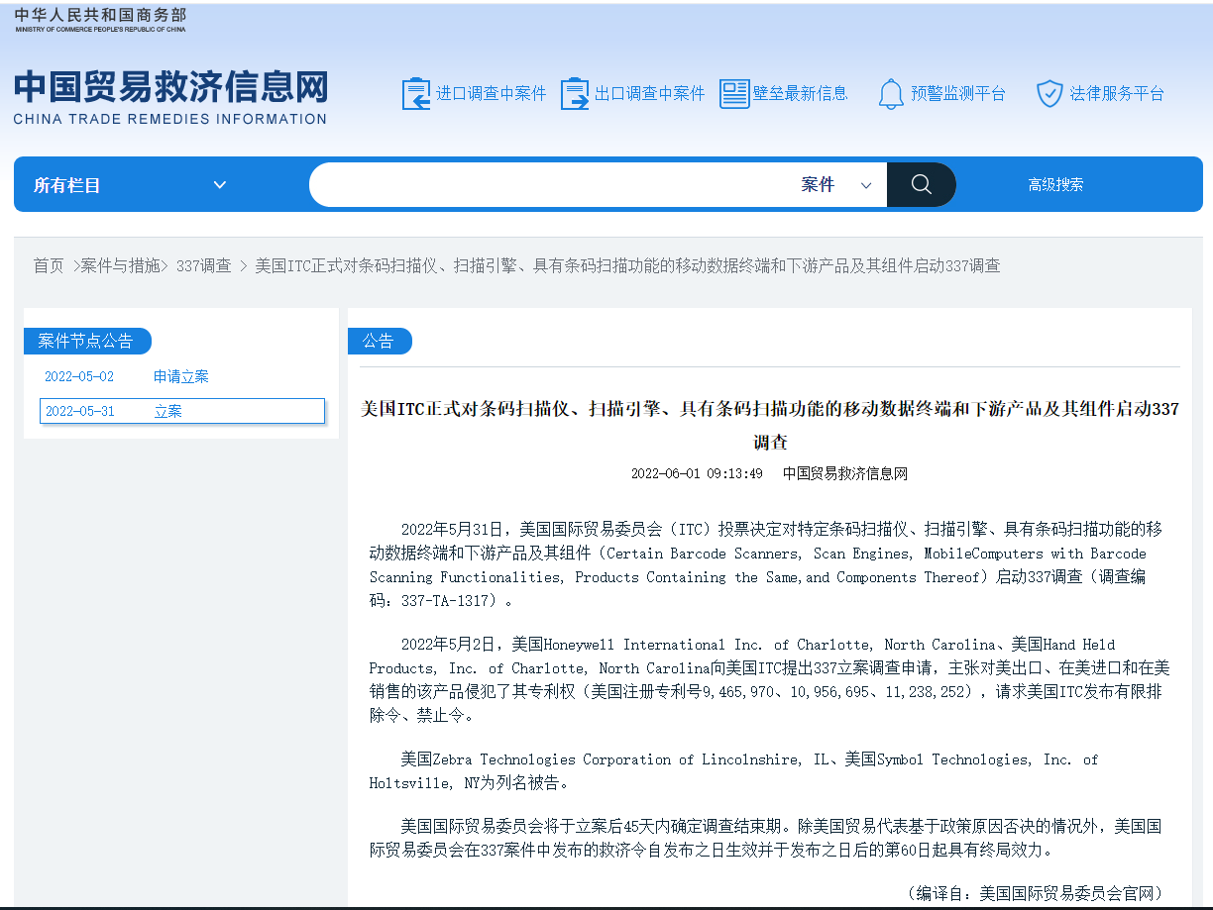Click the export investigation cases document icon
The height and width of the screenshot is (910, 1213).
575,94
